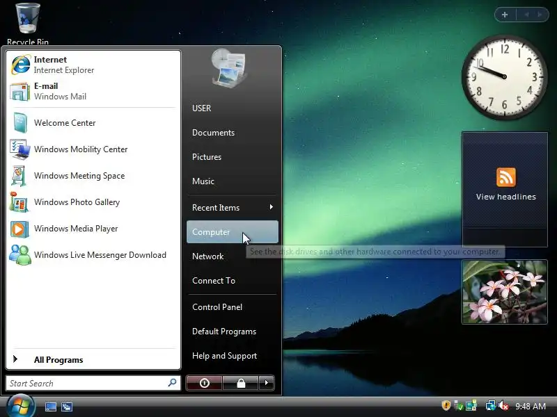The height and width of the screenshot is (417, 557).
Task: Start Windows Media Player
Action: [93, 229]
